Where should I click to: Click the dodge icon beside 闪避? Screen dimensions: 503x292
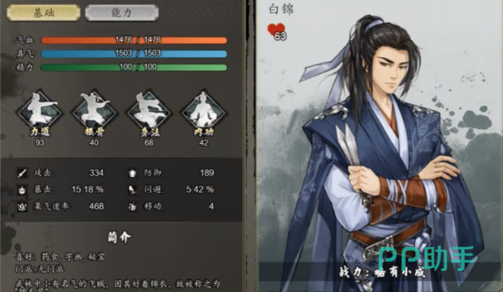click(132, 190)
